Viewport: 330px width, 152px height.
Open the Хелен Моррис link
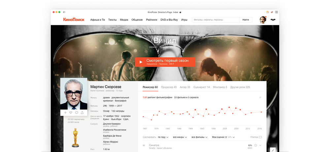[111, 142]
